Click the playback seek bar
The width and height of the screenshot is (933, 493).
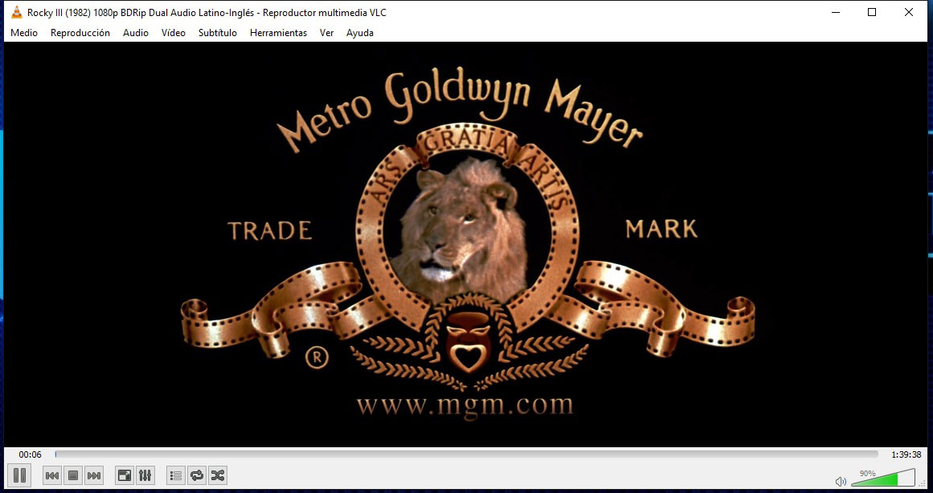coord(466,454)
